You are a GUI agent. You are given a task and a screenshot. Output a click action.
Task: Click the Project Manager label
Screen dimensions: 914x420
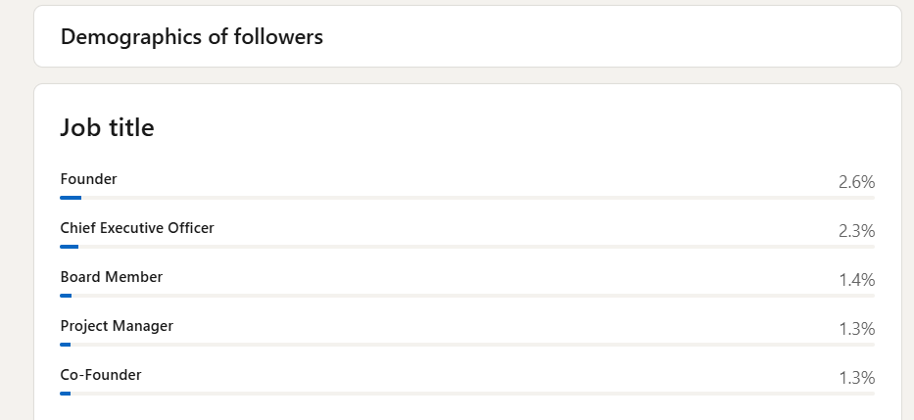click(x=116, y=326)
